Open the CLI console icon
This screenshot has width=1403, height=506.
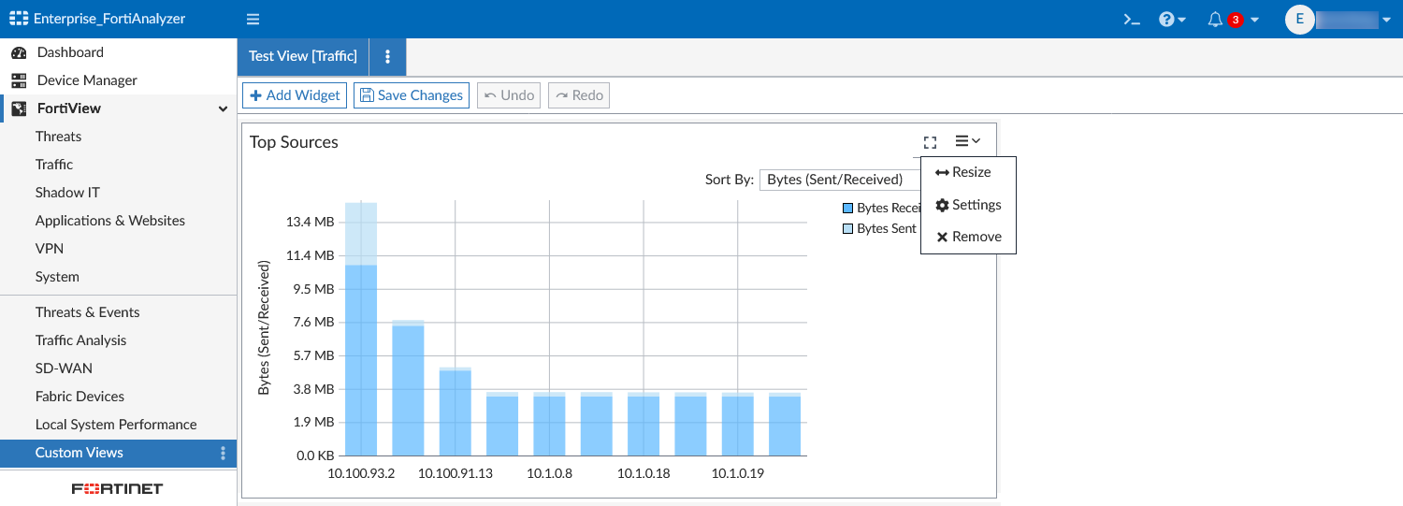(x=1132, y=19)
